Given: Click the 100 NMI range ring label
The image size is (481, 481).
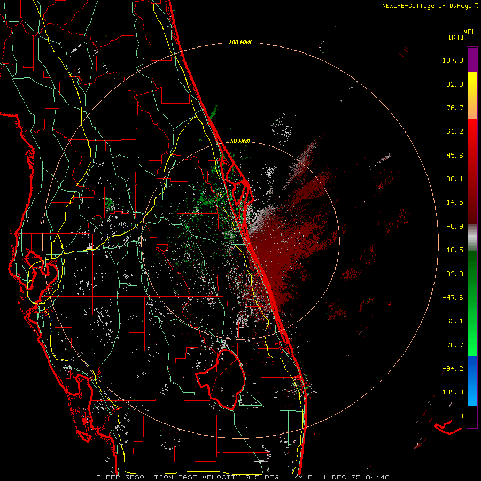Looking at the screenshot, I should (240, 42).
